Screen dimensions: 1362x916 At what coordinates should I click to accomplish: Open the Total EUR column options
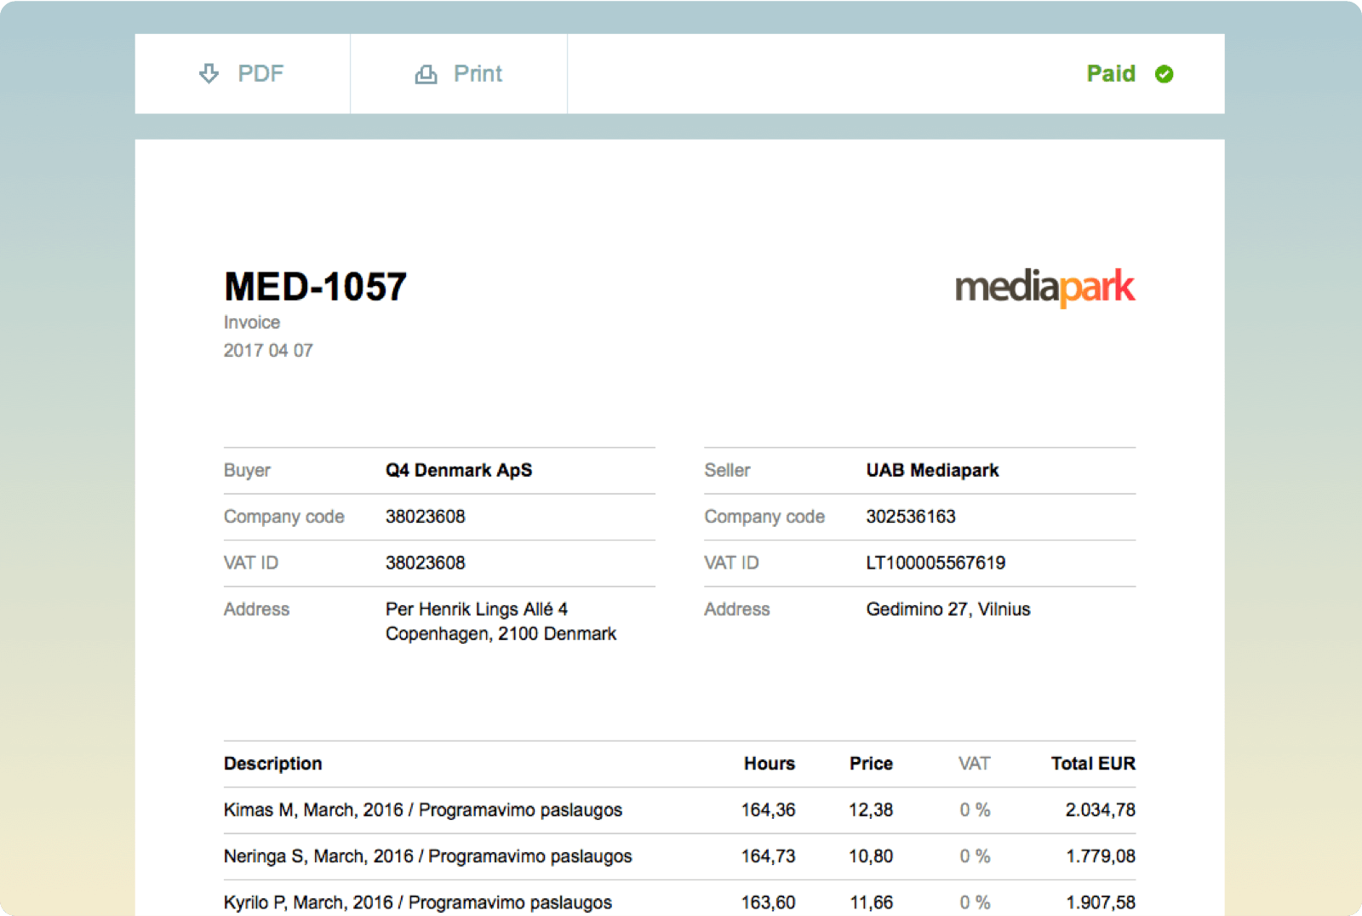[x=1092, y=764]
